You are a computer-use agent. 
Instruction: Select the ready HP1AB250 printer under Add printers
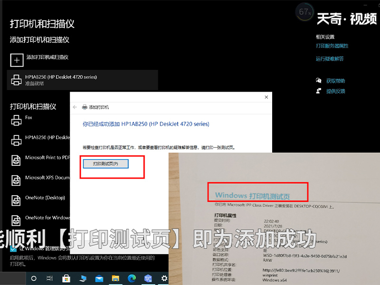(82, 80)
